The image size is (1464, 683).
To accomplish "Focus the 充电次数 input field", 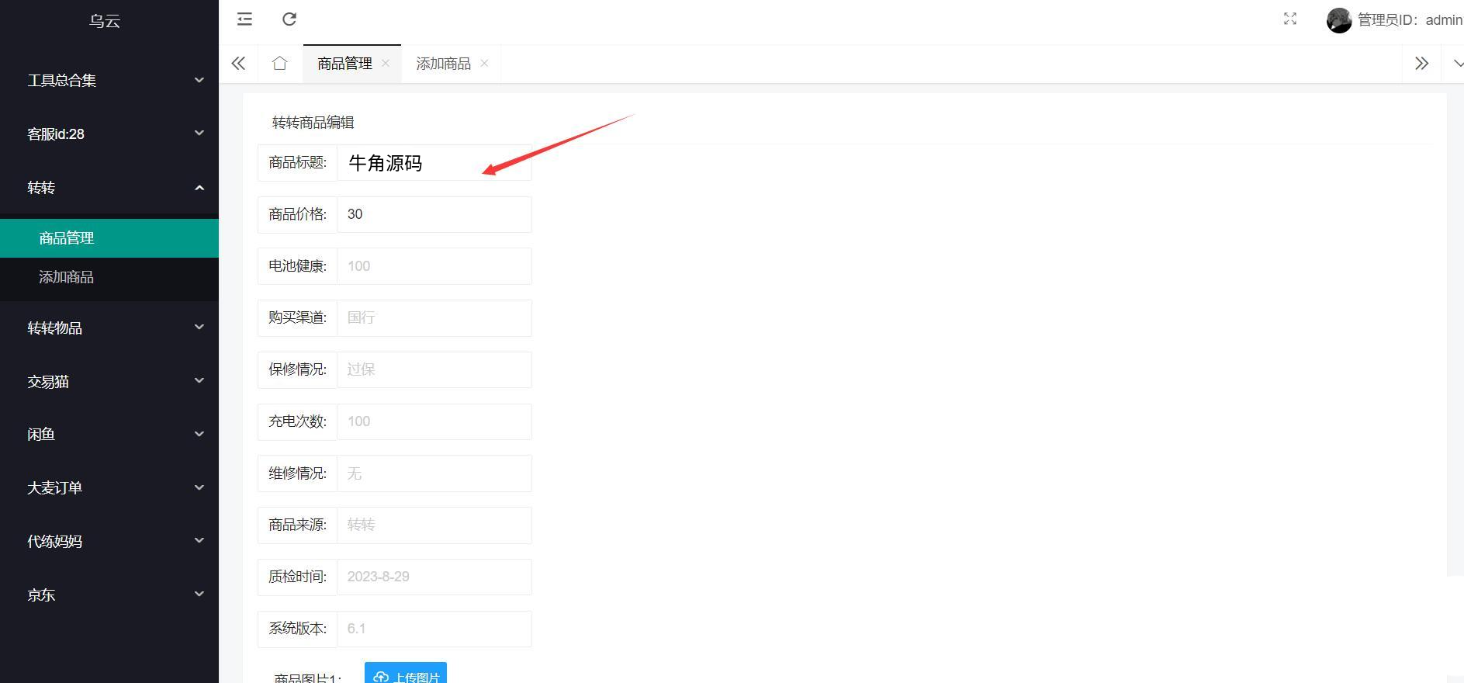I will tap(434, 421).
